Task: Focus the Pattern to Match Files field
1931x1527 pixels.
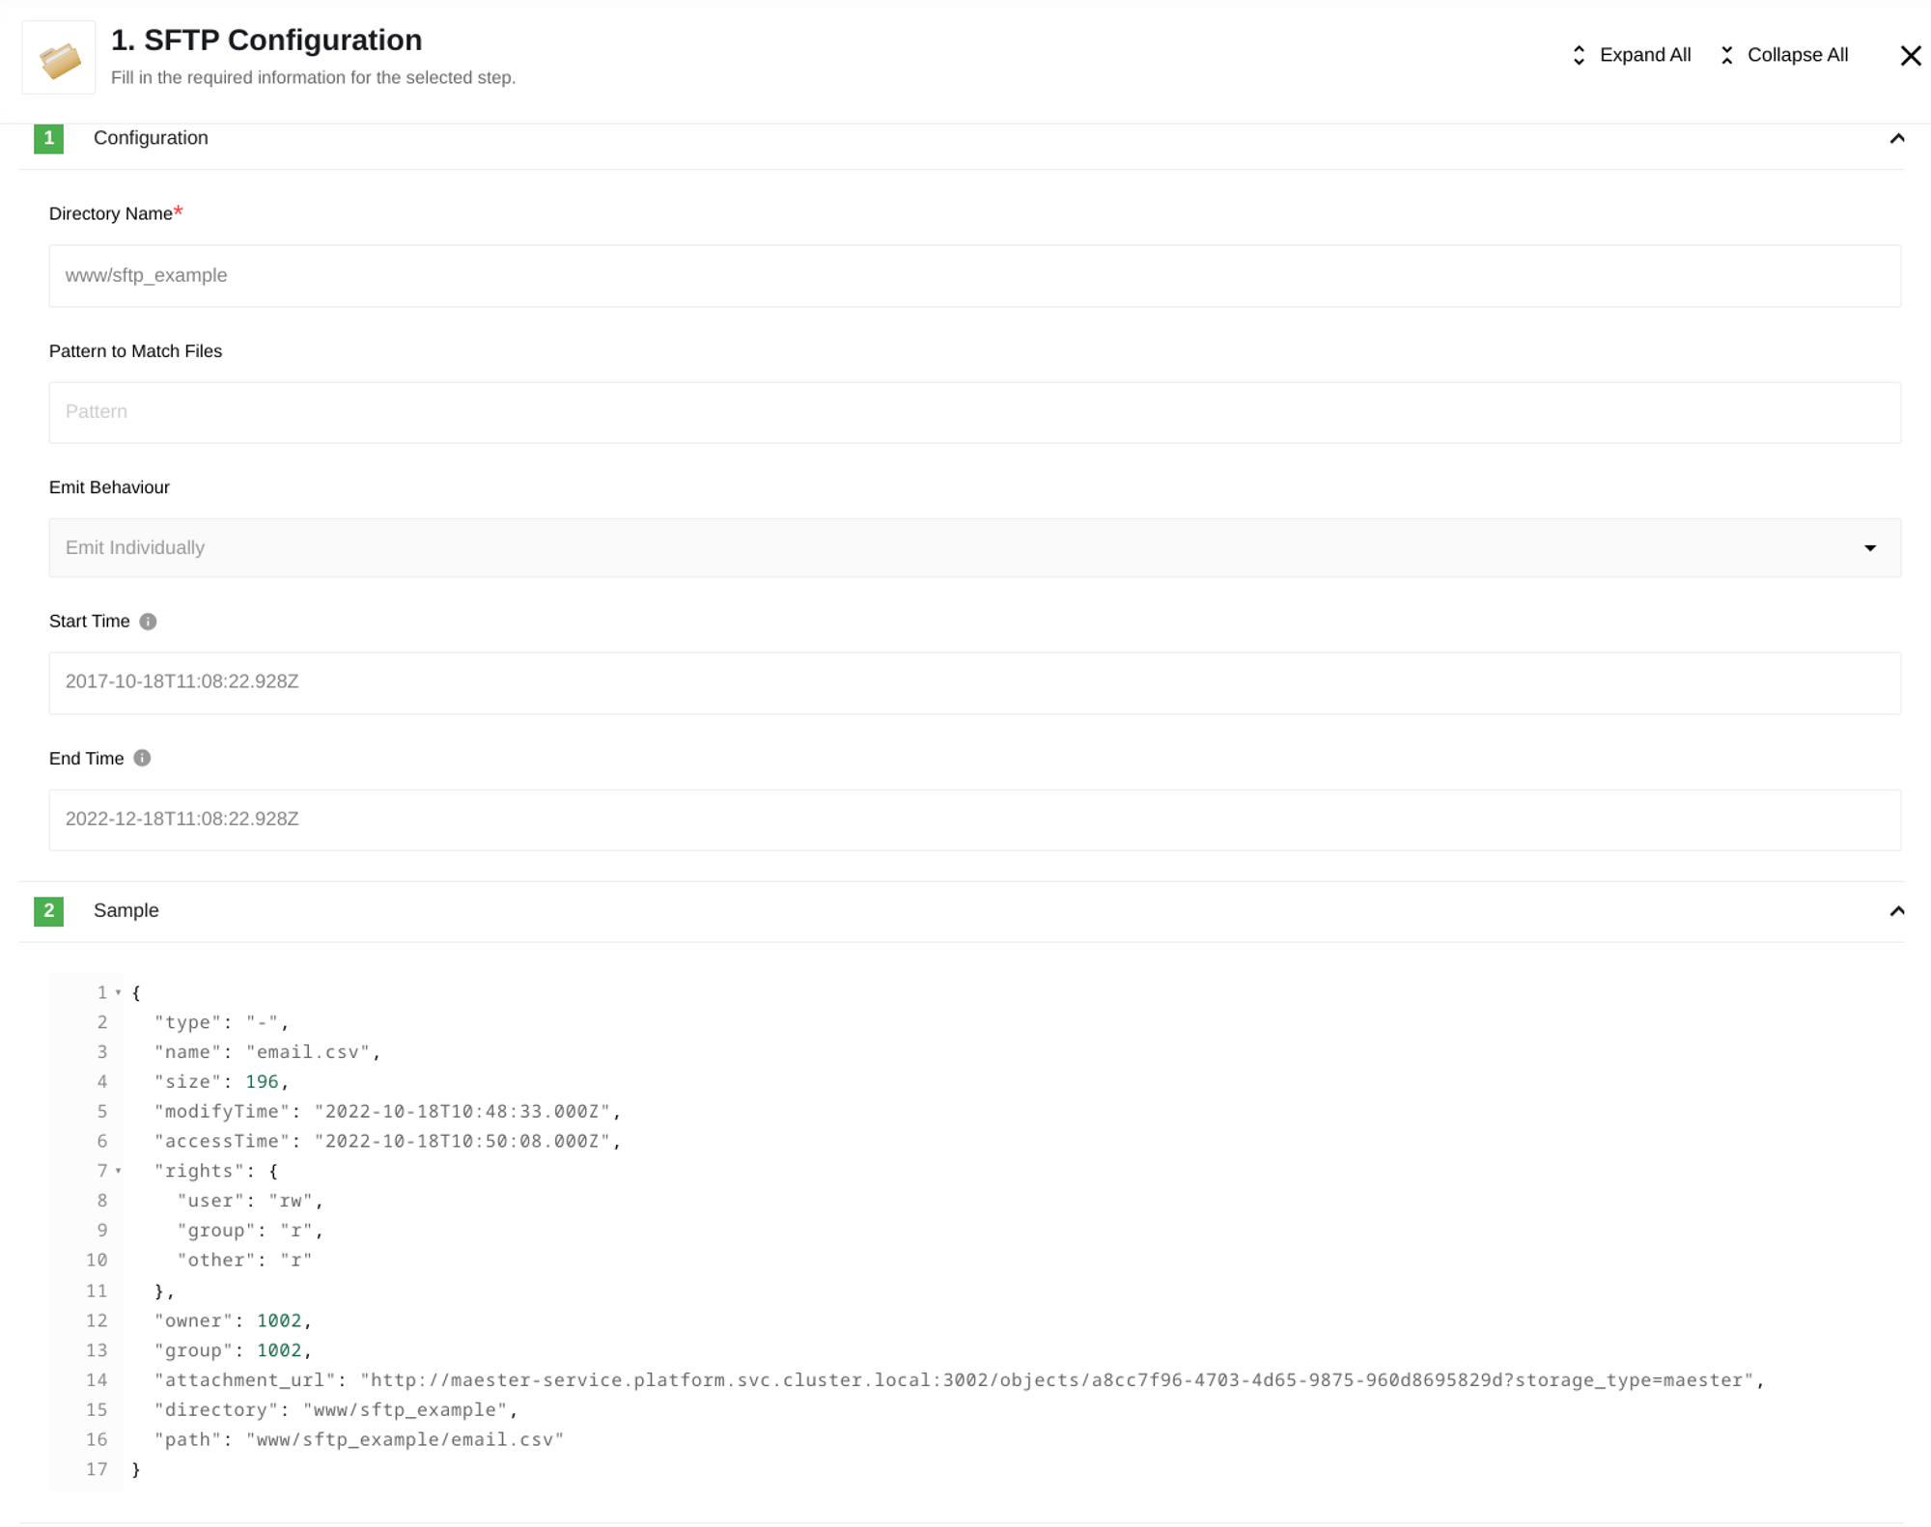Action: [974, 412]
